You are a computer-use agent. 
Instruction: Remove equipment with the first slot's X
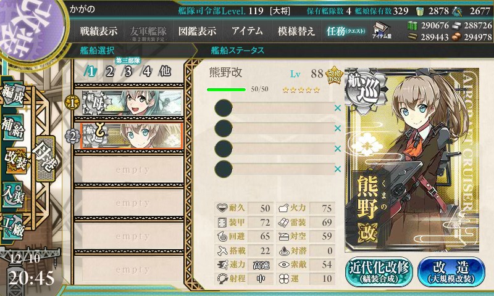(x=338, y=108)
